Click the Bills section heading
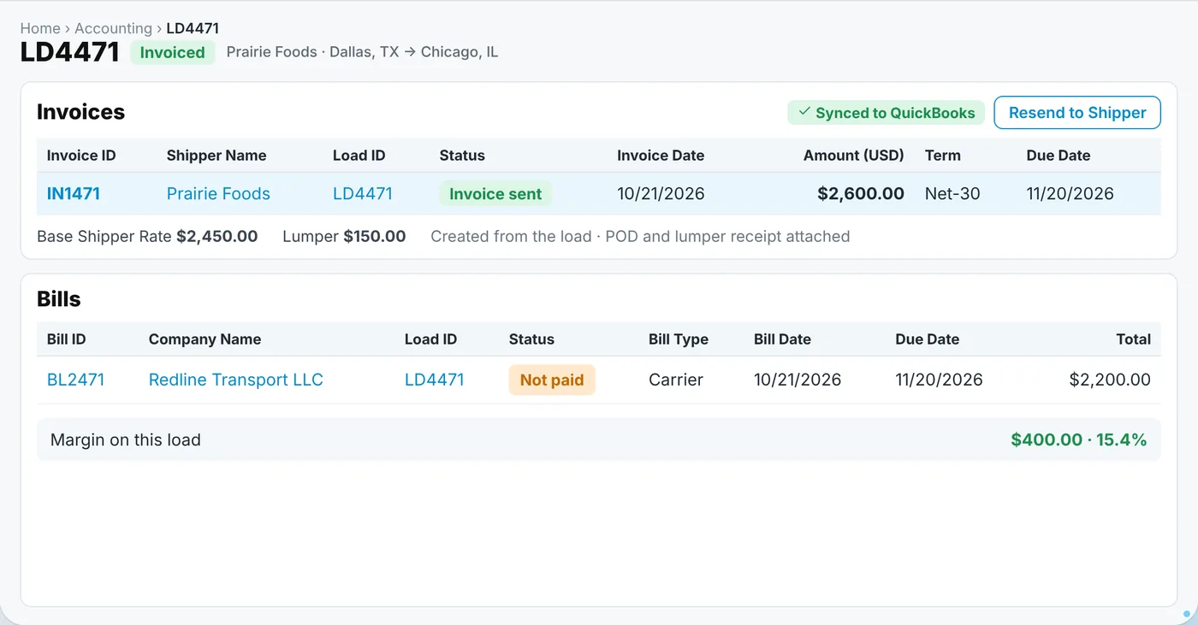Screen dimensions: 1198x625 59,299
